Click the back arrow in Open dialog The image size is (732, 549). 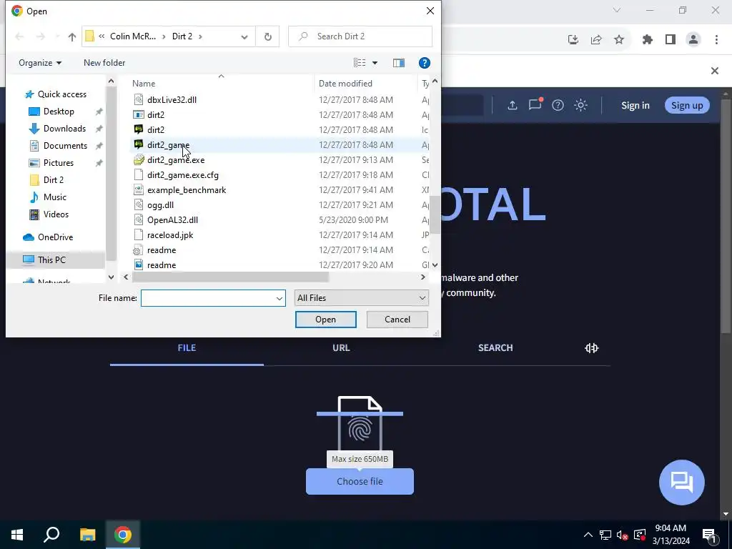[19, 36]
